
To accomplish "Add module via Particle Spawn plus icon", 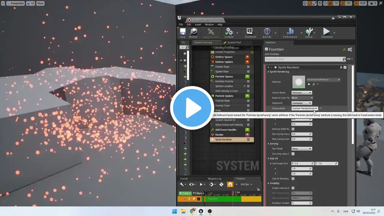I will pos(247,76).
